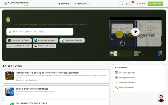Open the avatar chat assistant bubble
This screenshot has height=105, width=168.
[161, 98]
